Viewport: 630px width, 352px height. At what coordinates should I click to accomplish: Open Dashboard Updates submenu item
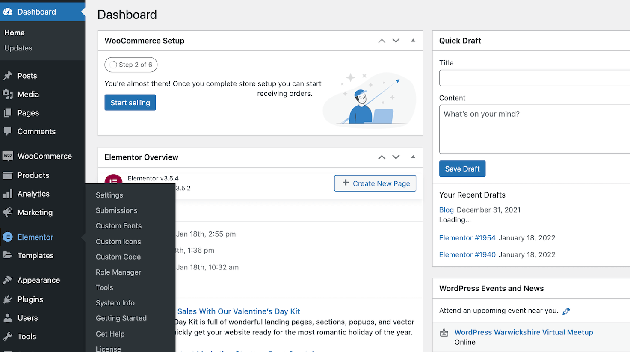(18, 48)
